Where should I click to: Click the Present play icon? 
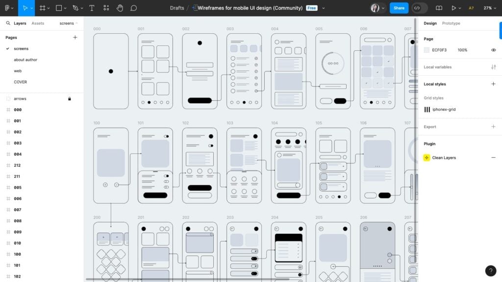[x=453, y=8]
